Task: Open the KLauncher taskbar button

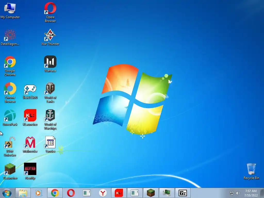Action: tap(119, 193)
